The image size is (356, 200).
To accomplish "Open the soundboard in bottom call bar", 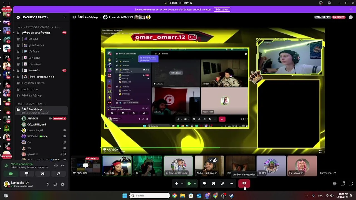I will [222, 183].
